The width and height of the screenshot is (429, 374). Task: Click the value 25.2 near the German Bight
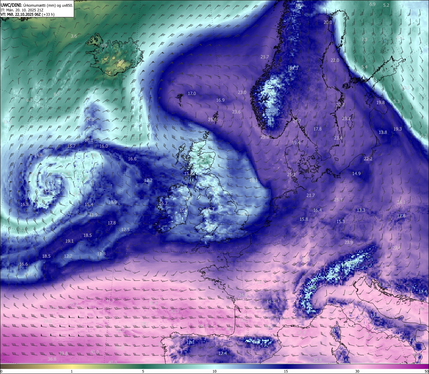coord(291,174)
